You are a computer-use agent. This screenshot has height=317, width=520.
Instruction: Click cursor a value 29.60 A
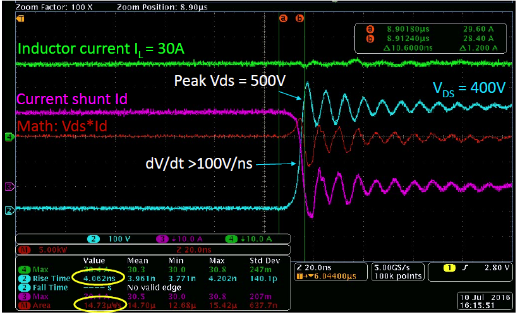point(478,29)
